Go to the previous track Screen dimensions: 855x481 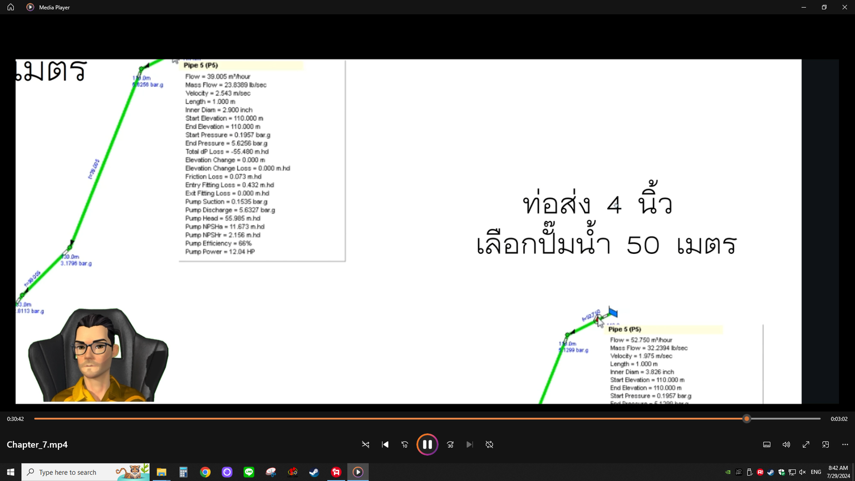pyautogui.click(x=385, y=444)
